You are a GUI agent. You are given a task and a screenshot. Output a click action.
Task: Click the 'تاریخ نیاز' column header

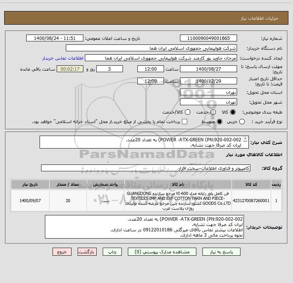[30, 184]
